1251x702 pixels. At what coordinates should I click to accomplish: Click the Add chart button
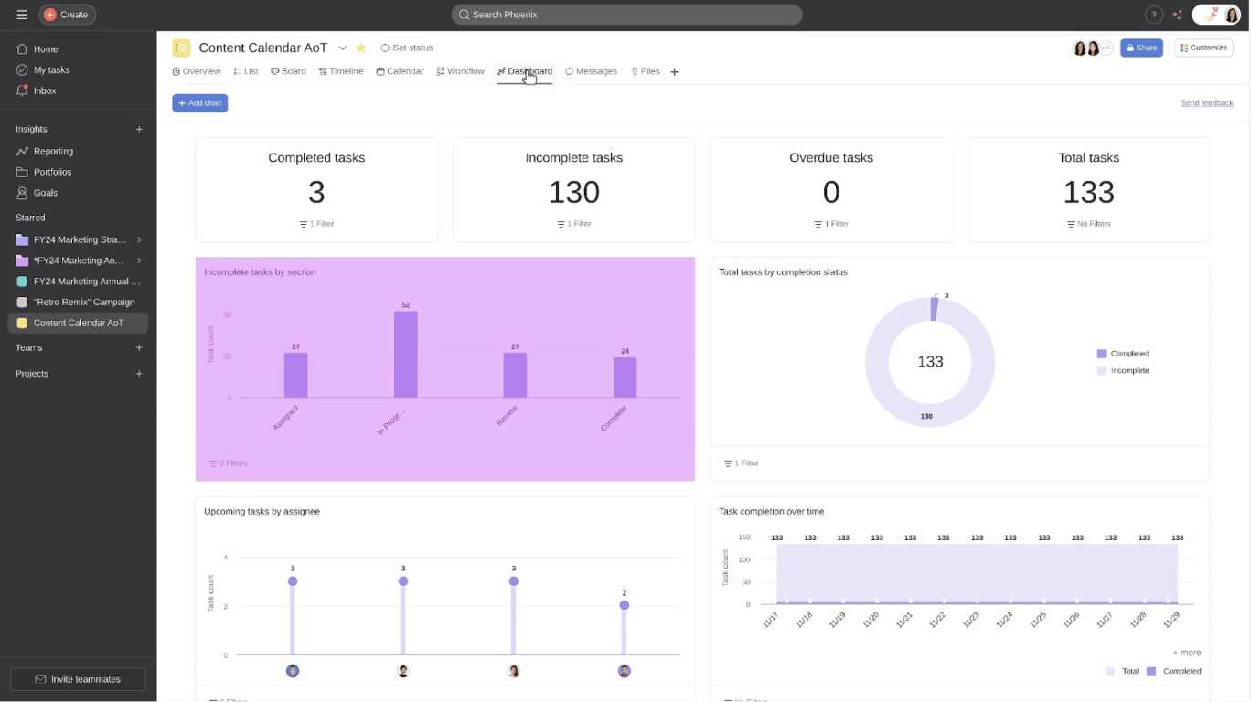[x=199, y=102]
